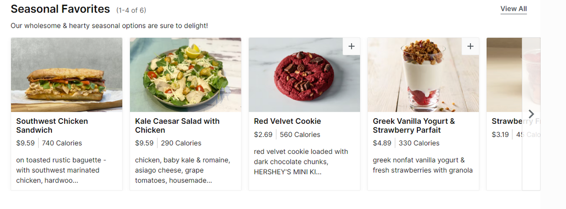Advance carousel with right chevron arrow

tap(531, 114)
